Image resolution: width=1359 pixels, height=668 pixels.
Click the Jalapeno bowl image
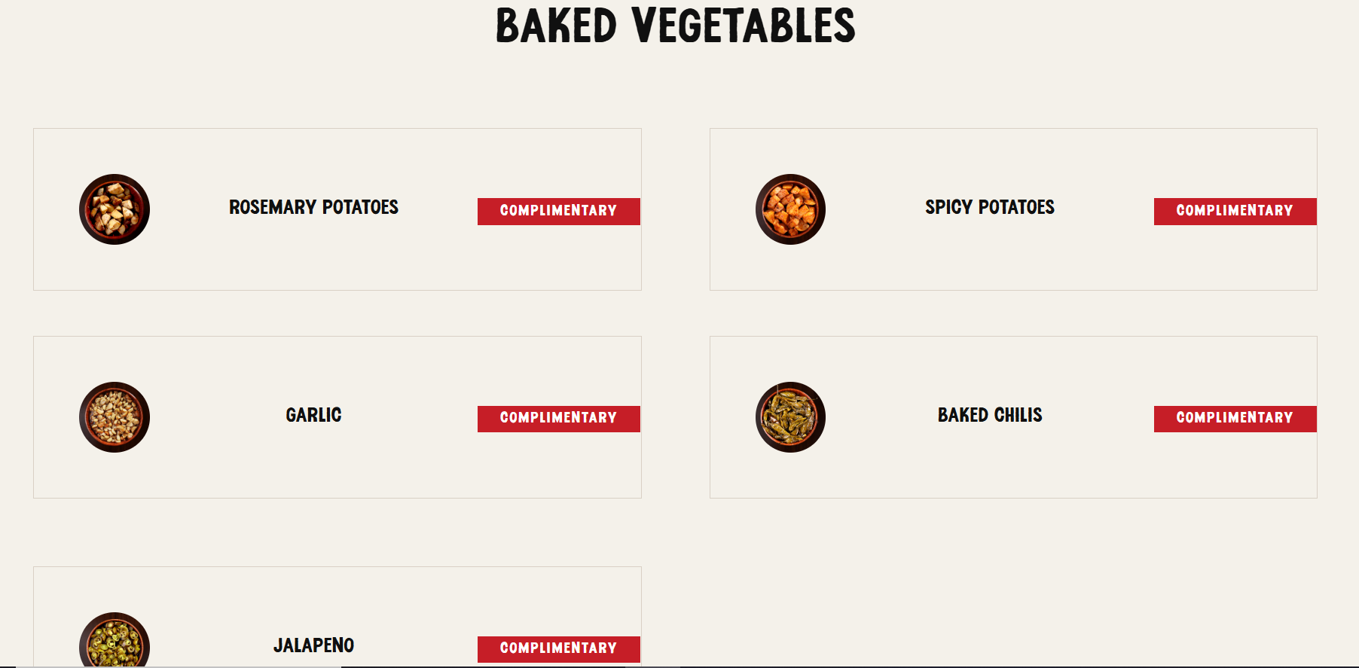115,640
